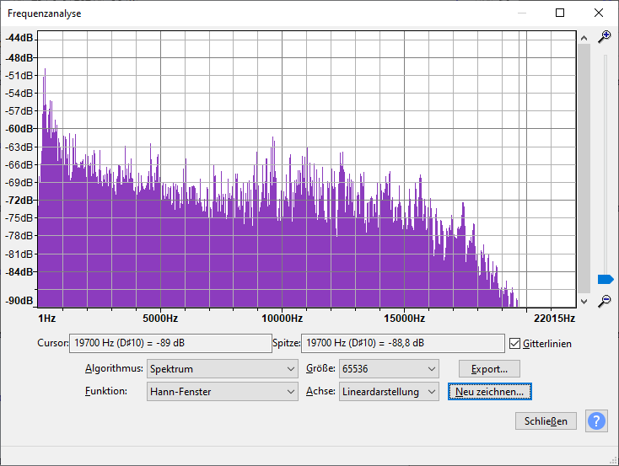This screenshot has width=619, height=466.
Task: Click the -60dB axis label
Action: [x=19, y=129]
